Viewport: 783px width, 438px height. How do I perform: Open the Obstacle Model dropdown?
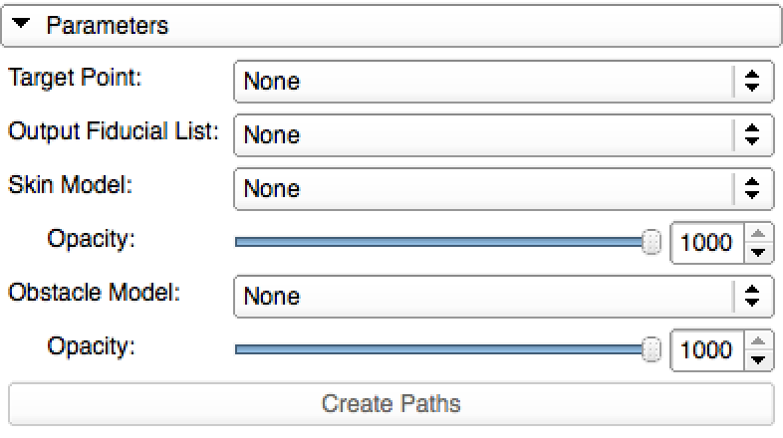[x=488, y=296]
